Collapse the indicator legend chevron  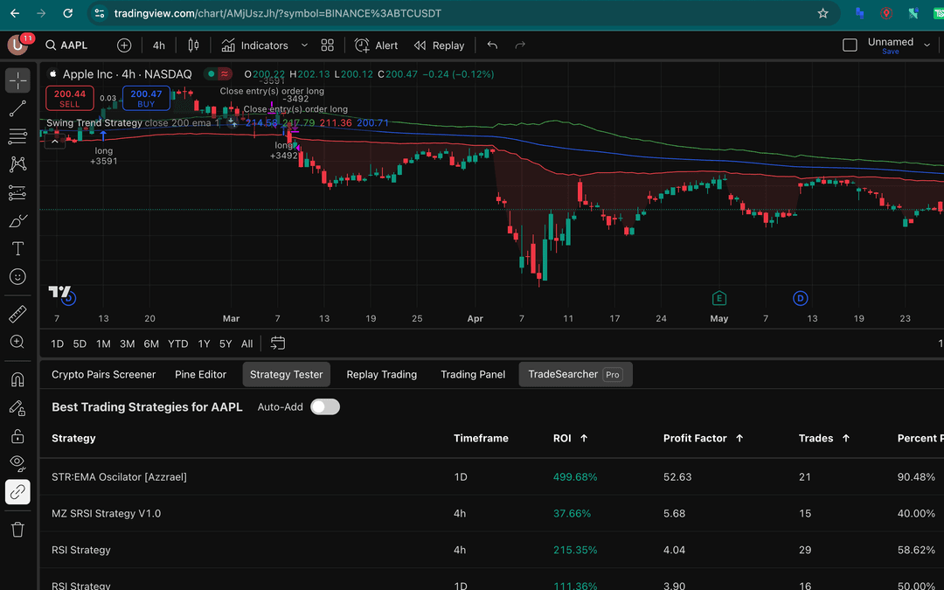point(55,142)
